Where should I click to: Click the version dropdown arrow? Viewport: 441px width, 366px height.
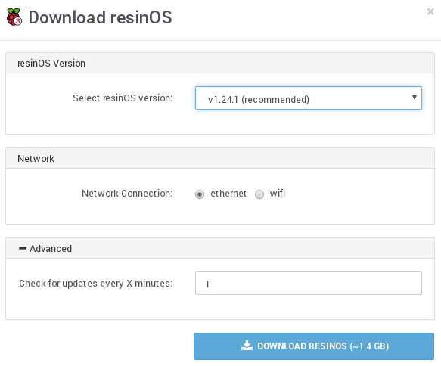click(414, 98)
